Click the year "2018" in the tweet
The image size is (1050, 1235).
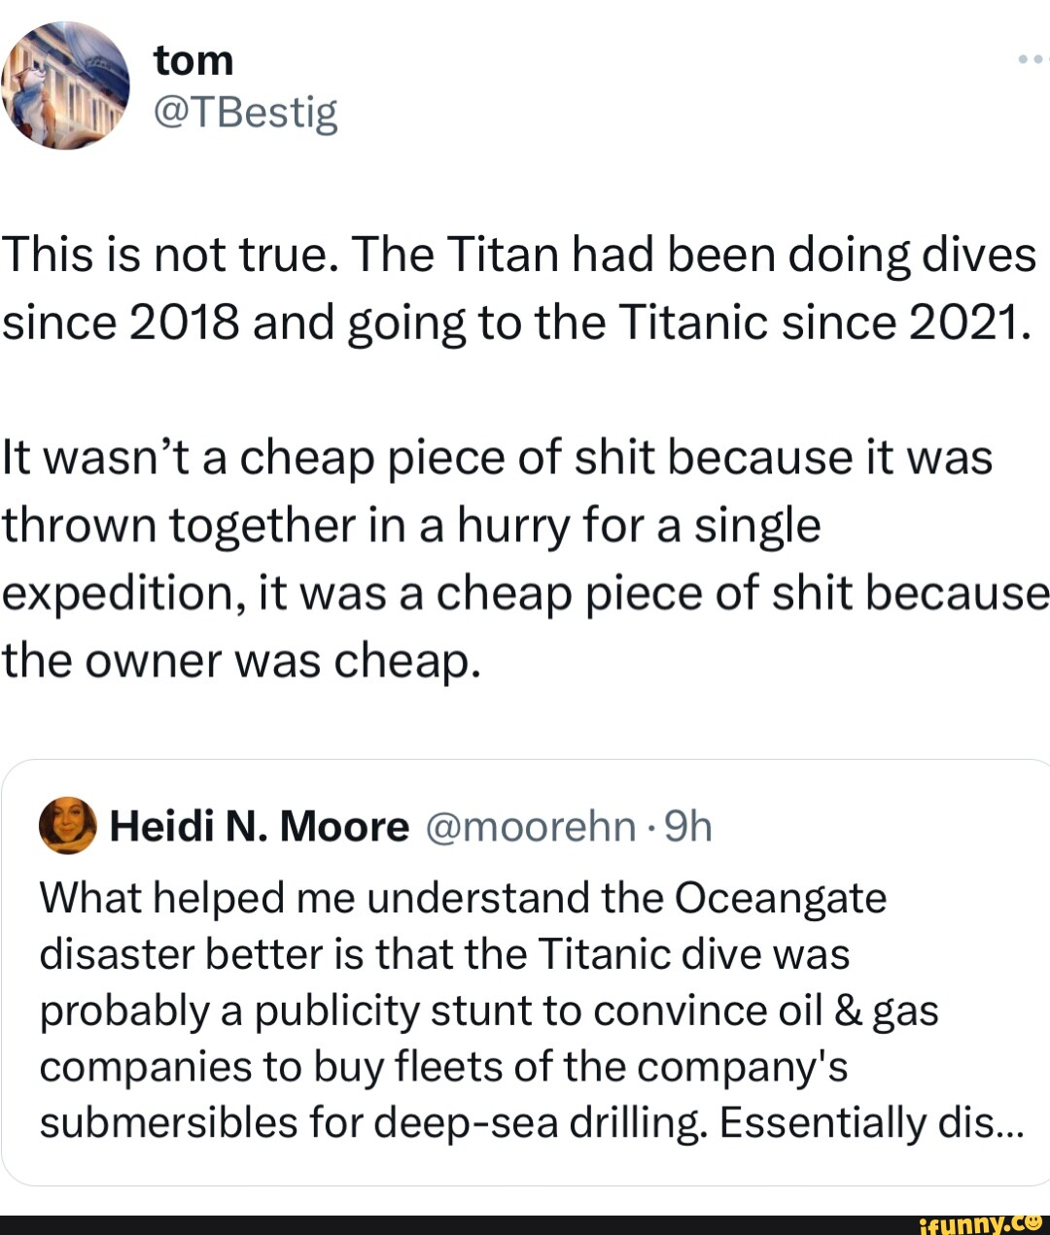coord(183,323)
